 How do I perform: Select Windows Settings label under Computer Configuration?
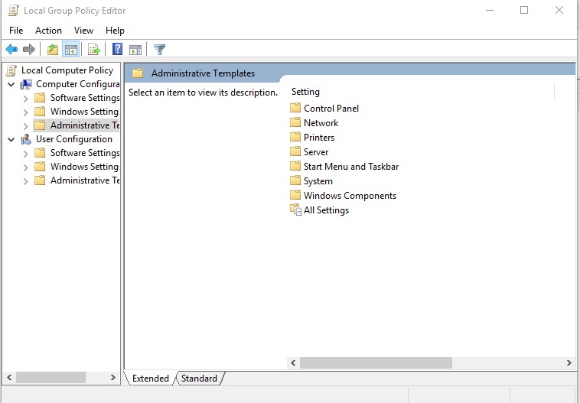(x=85, y=112)
